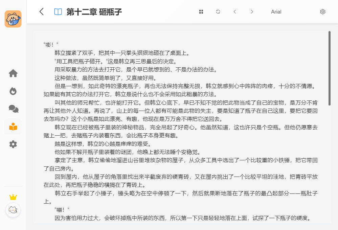Click the chapter title 第十二章 砸瓶子

pos(94,12)
